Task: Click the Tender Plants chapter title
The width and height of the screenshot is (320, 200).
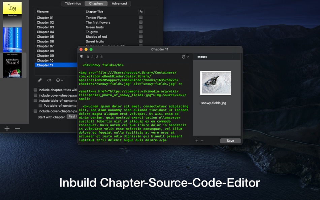Action: click(x=96, y=18)
